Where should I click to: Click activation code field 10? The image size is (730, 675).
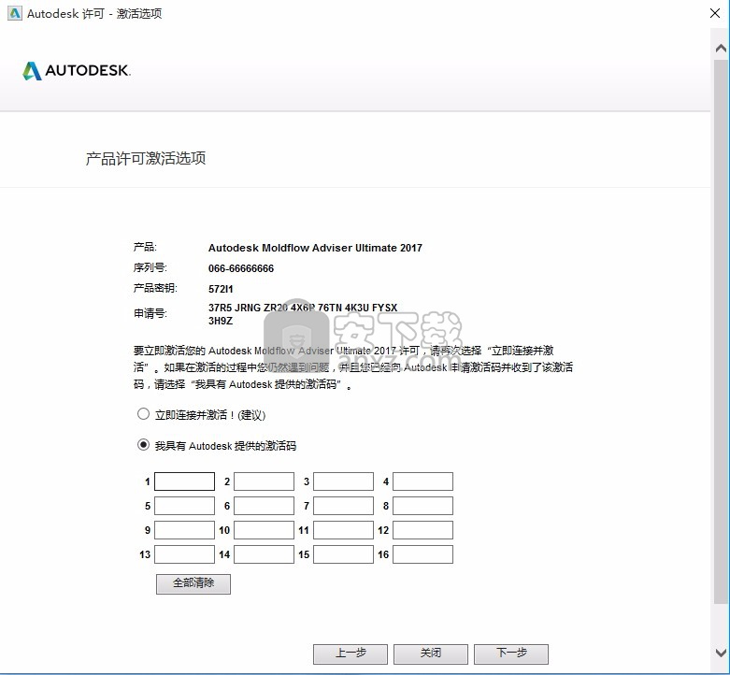(264, 530)
